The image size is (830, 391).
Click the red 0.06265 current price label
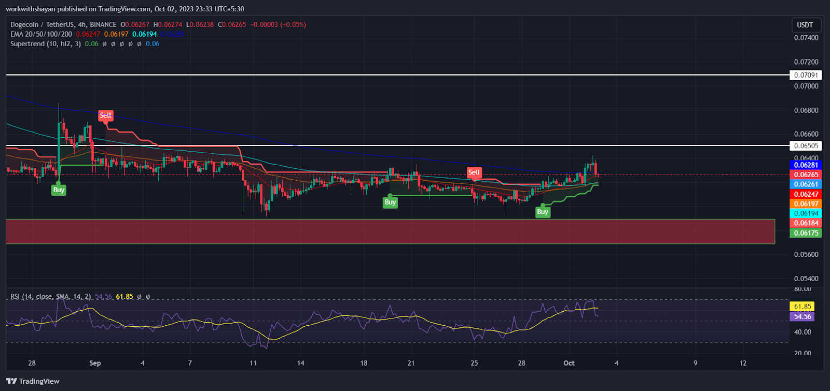click(x=806, y=175)
